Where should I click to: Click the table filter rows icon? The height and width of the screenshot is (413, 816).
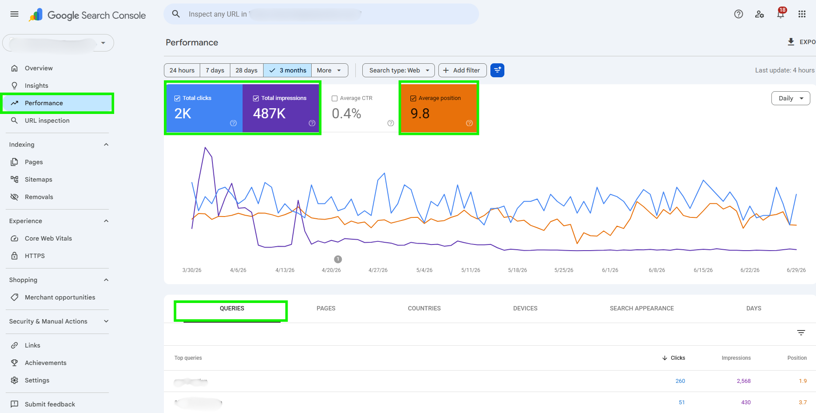[801, 333]
